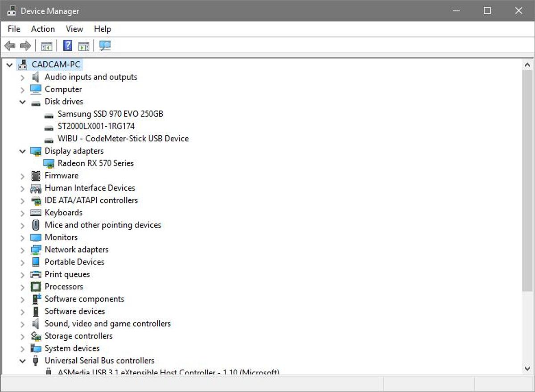The width and height of the screenshot is (535, 392).
Task: Select the CADCAM-PC root node
Action: [x=56, y=65]
